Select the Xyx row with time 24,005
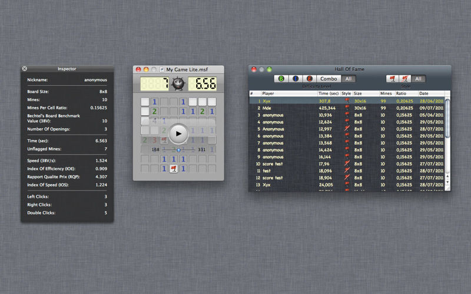 (x=347, y=185)
